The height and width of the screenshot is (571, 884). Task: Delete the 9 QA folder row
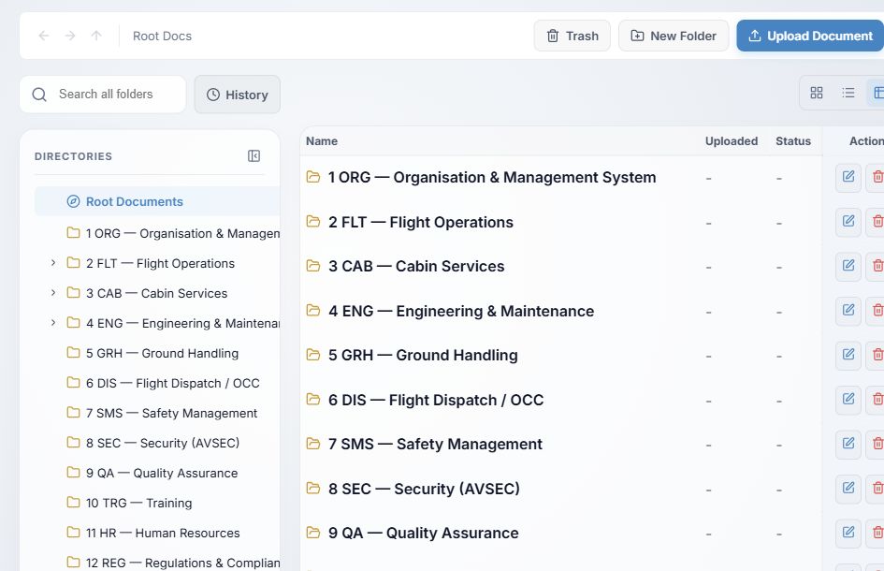click(877, 534)
